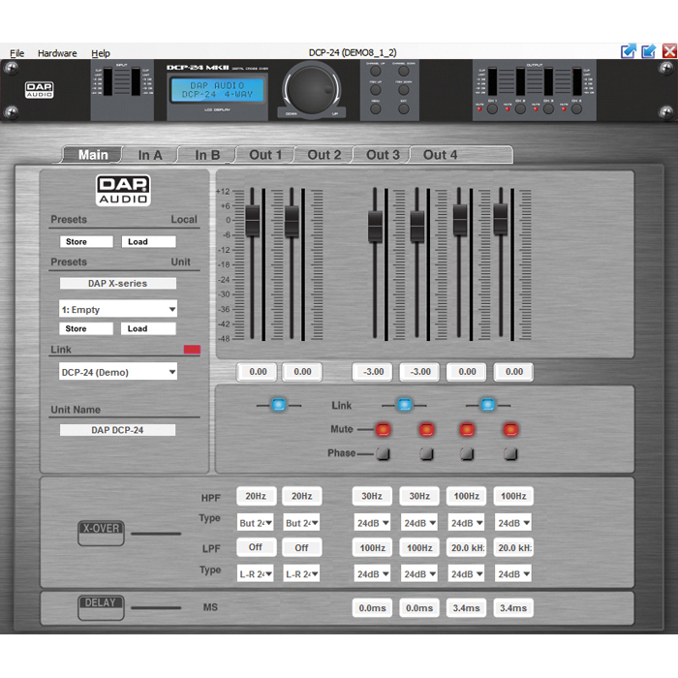Open the L-R 24 LPF type dropdown for input A
Image resolution: width=678 pixels, height=678 pixels.
coord(256,573)
